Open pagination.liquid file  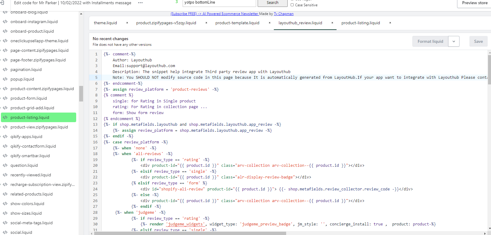click(26, 69)
